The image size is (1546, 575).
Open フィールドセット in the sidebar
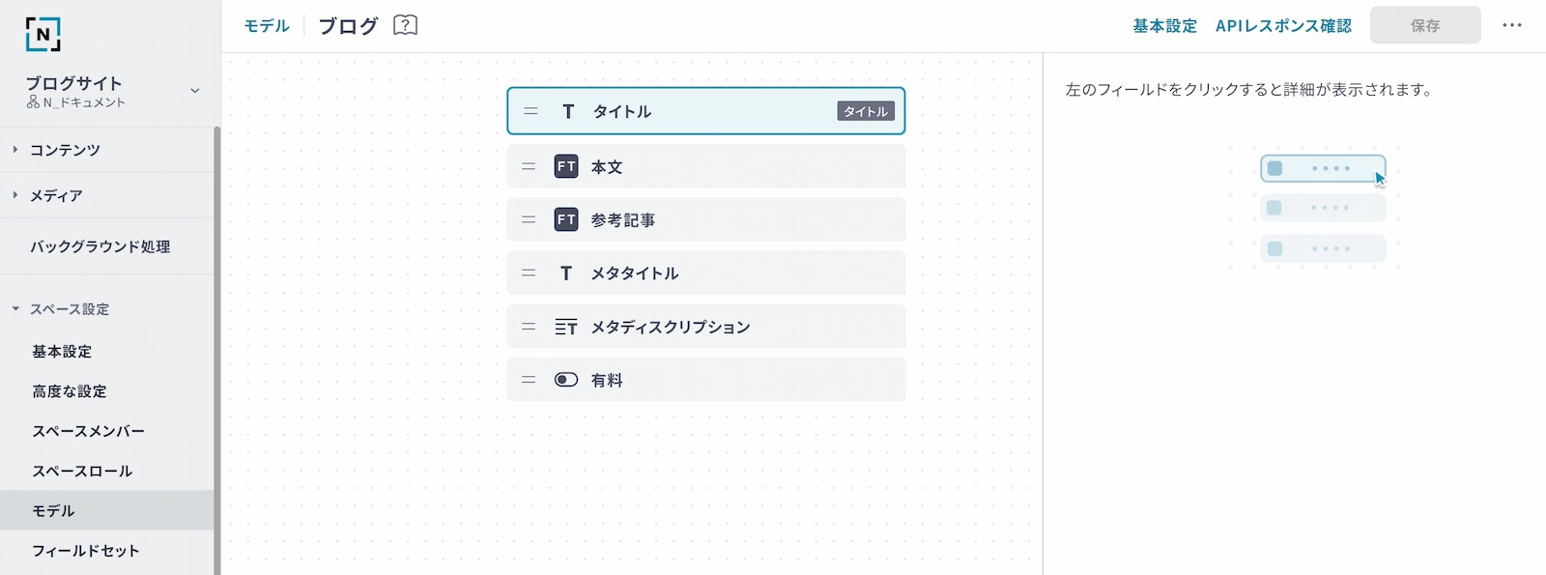(86, 551)
